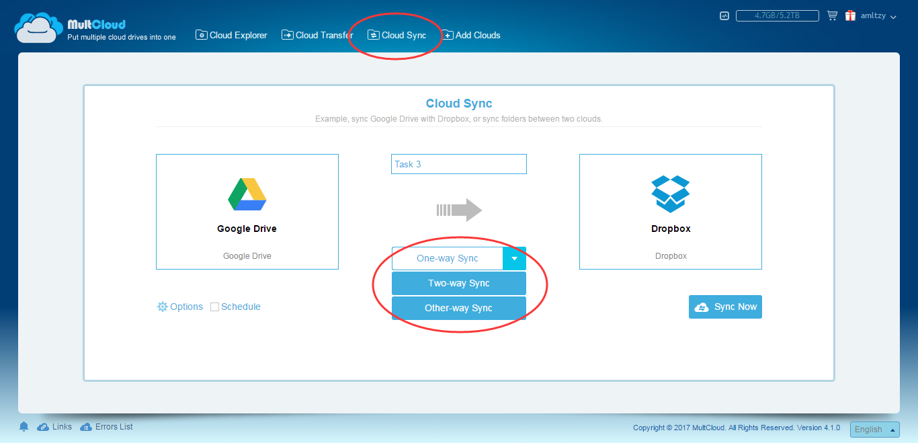Viewport: 918px width, 443px height.
Task: Click the 4.7GB/5.2TB usage bar
Action: point(777,15)
